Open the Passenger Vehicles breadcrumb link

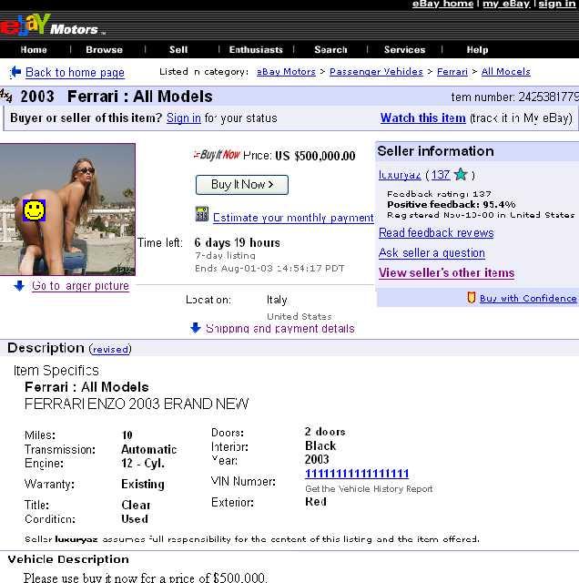click(x=376, y=72)
